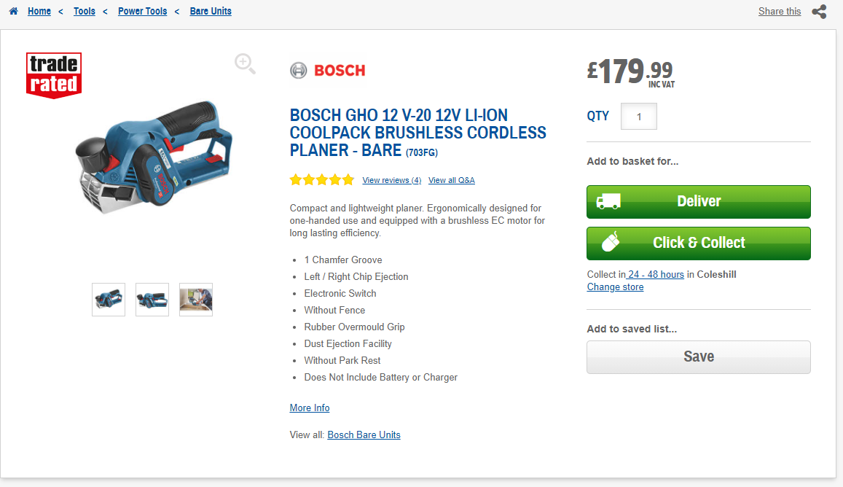Click the Deliver button
This screenshot has width=843, height=487.
point(698,202)
